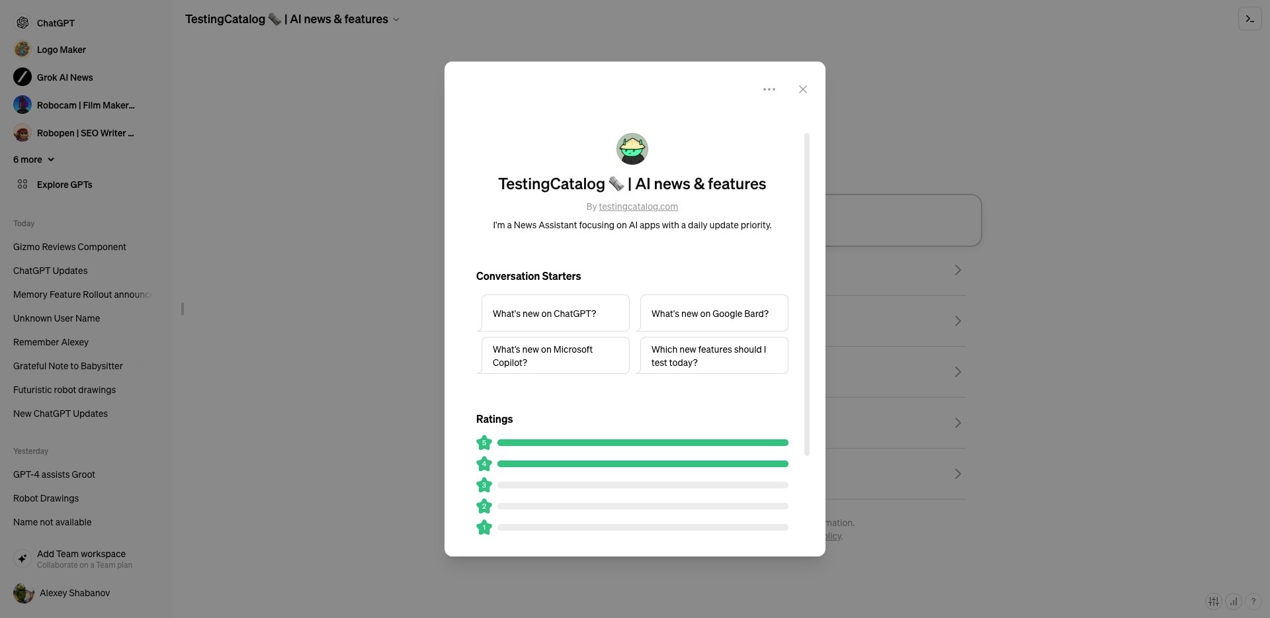This screenshot has height=618, width=1270.
Task: Click the 2-star rating icon
Action: 484,506
